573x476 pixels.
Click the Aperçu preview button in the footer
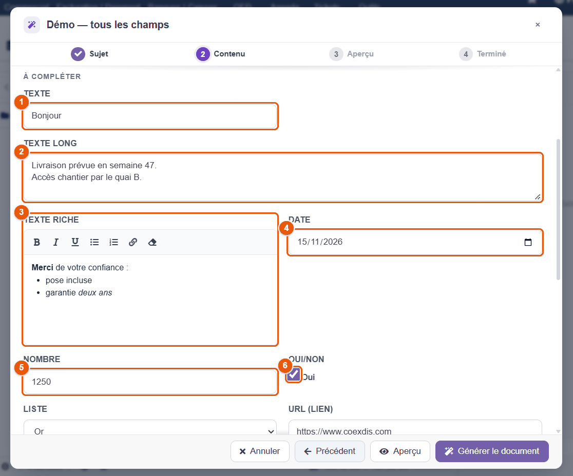400,451
